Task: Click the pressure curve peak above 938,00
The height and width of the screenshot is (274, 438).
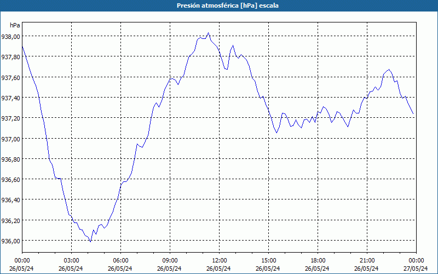Action: [208, 33]
